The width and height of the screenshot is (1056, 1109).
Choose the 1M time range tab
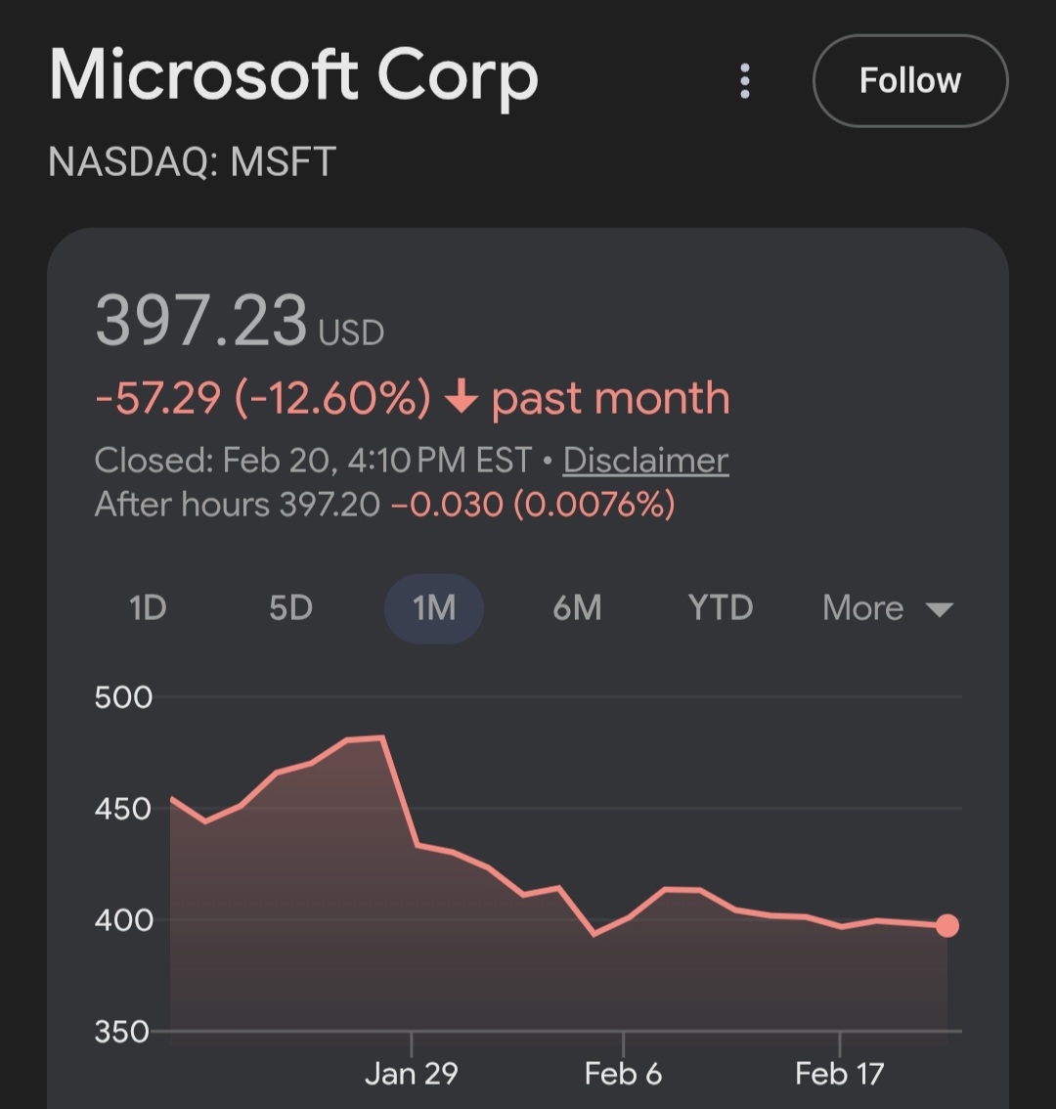[434, 608]
